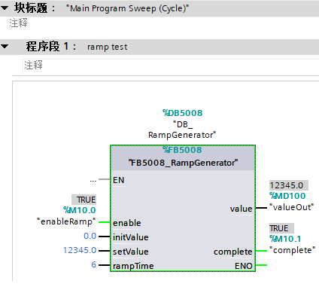Click the initValue input pin label
Screen dimensions: 319x290
point(131,237)
